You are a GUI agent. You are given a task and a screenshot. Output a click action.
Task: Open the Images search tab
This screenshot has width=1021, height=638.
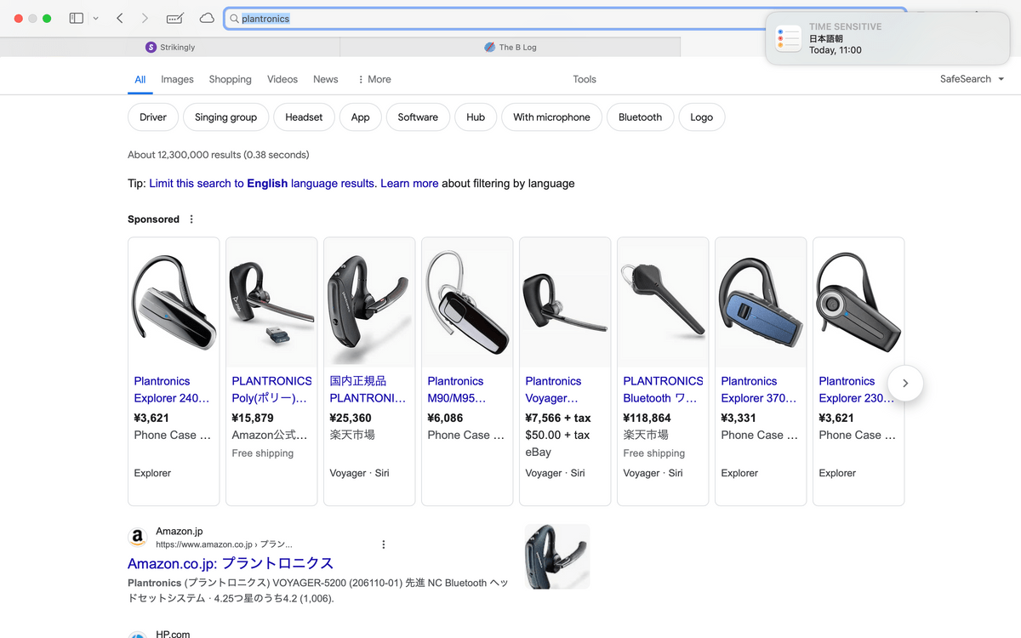coord(177,79)
